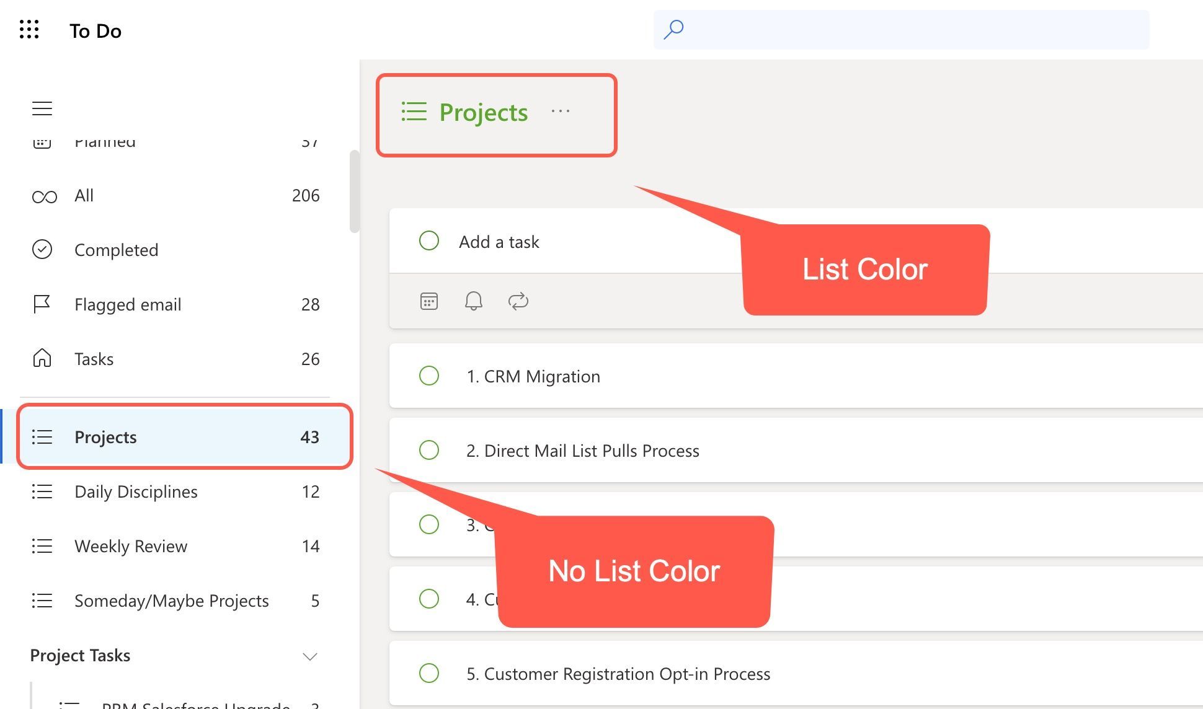
Task: Click the checkmark icon beside Completed
Action: tap(42, 250)
